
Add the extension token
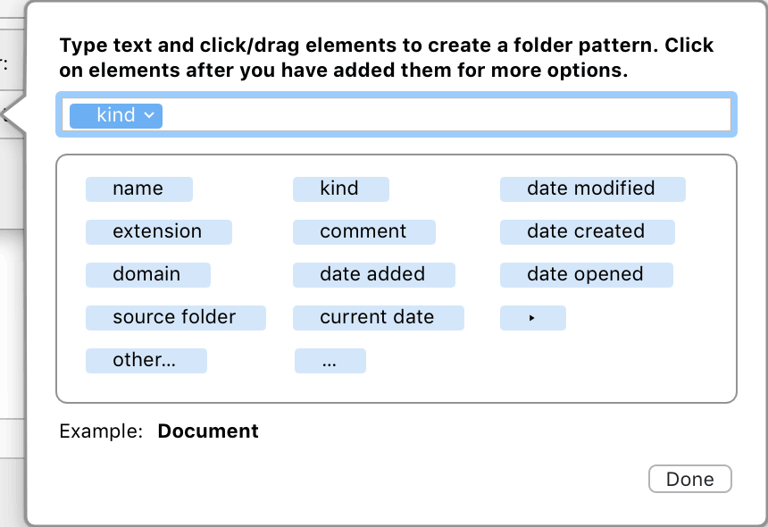pyautogui.click(x=159, y=231)
